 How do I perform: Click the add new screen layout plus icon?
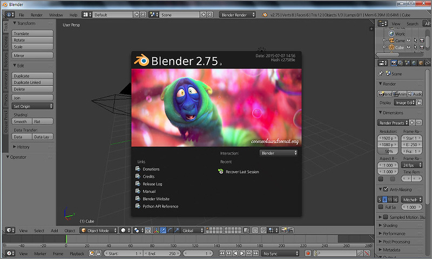137,15
